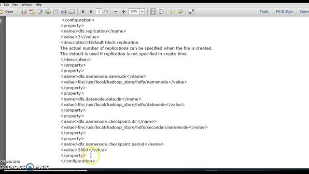The width and height of the screenshot is (309, 174).
Task: Click the dfs.namenode.checkpoint.dir line
Action: (108, 121)
